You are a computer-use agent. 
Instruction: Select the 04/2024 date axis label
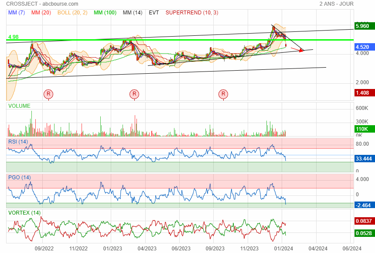click(318, 249)
